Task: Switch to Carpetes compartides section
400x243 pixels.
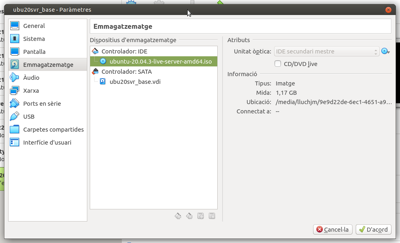Action: [x=53, y=130]
